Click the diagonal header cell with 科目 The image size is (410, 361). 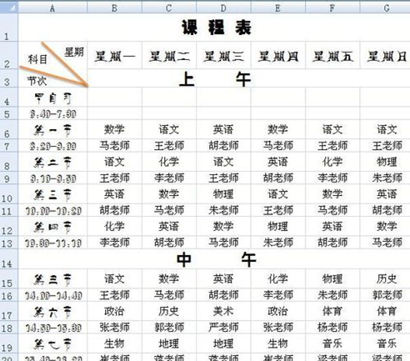pyautogui.click(x=52, y=64)
